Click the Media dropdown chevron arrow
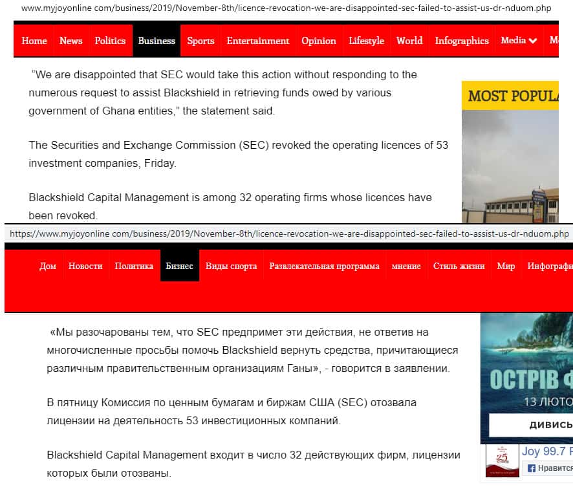The height and width of the screenshot is (487, 573). pos(533,41)
